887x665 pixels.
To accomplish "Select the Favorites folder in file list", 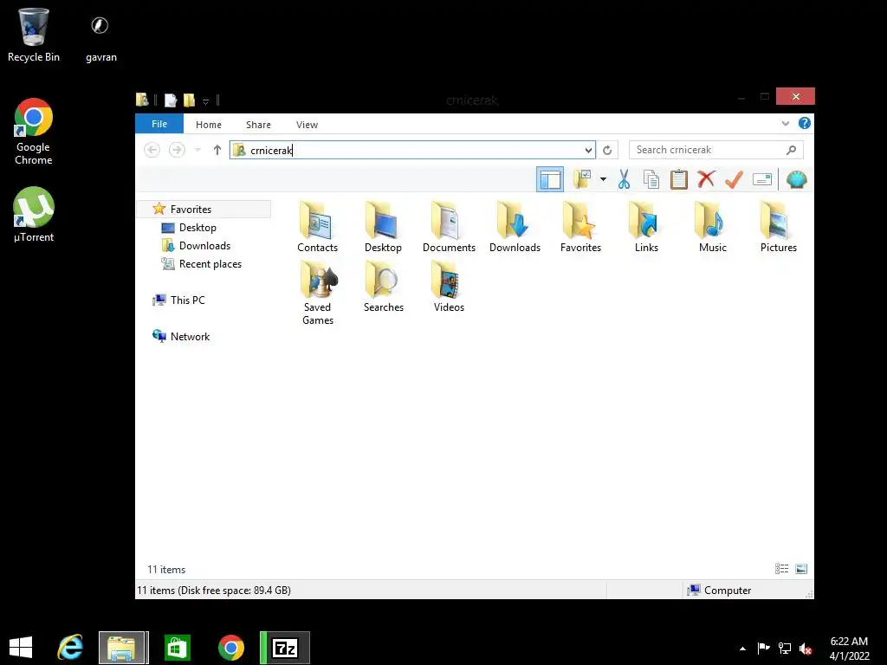I will coord(580,228).
